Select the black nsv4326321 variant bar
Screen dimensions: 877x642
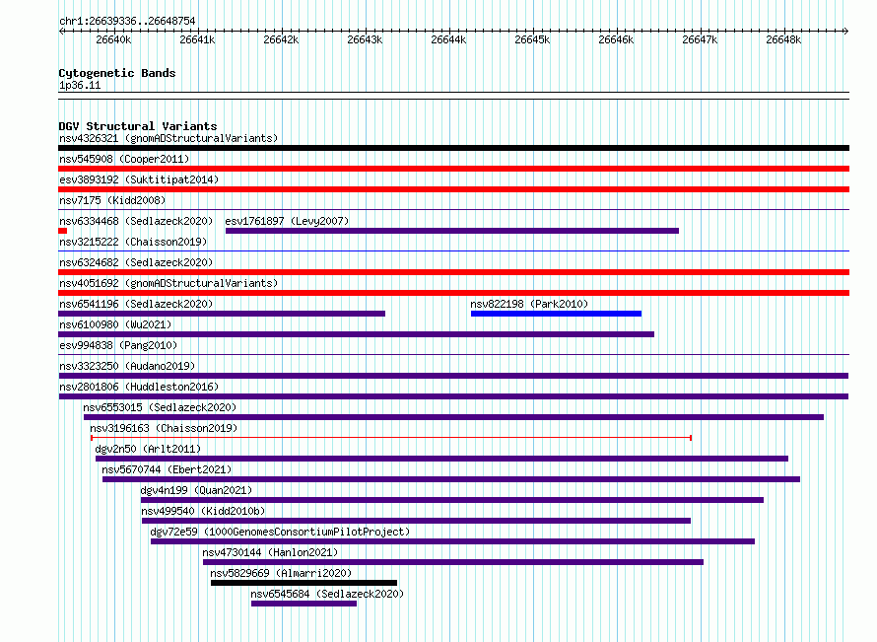[x=453, y=148]
